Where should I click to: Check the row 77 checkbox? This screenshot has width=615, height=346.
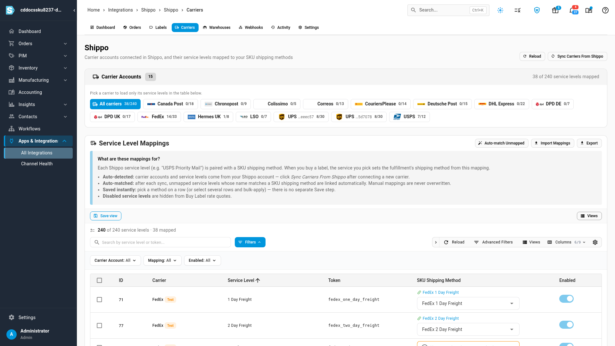(x=99, y=325)
